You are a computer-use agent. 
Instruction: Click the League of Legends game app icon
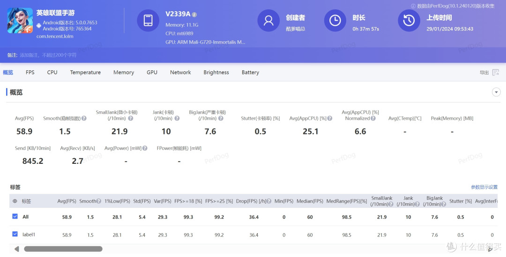click(x=20, y=21)
